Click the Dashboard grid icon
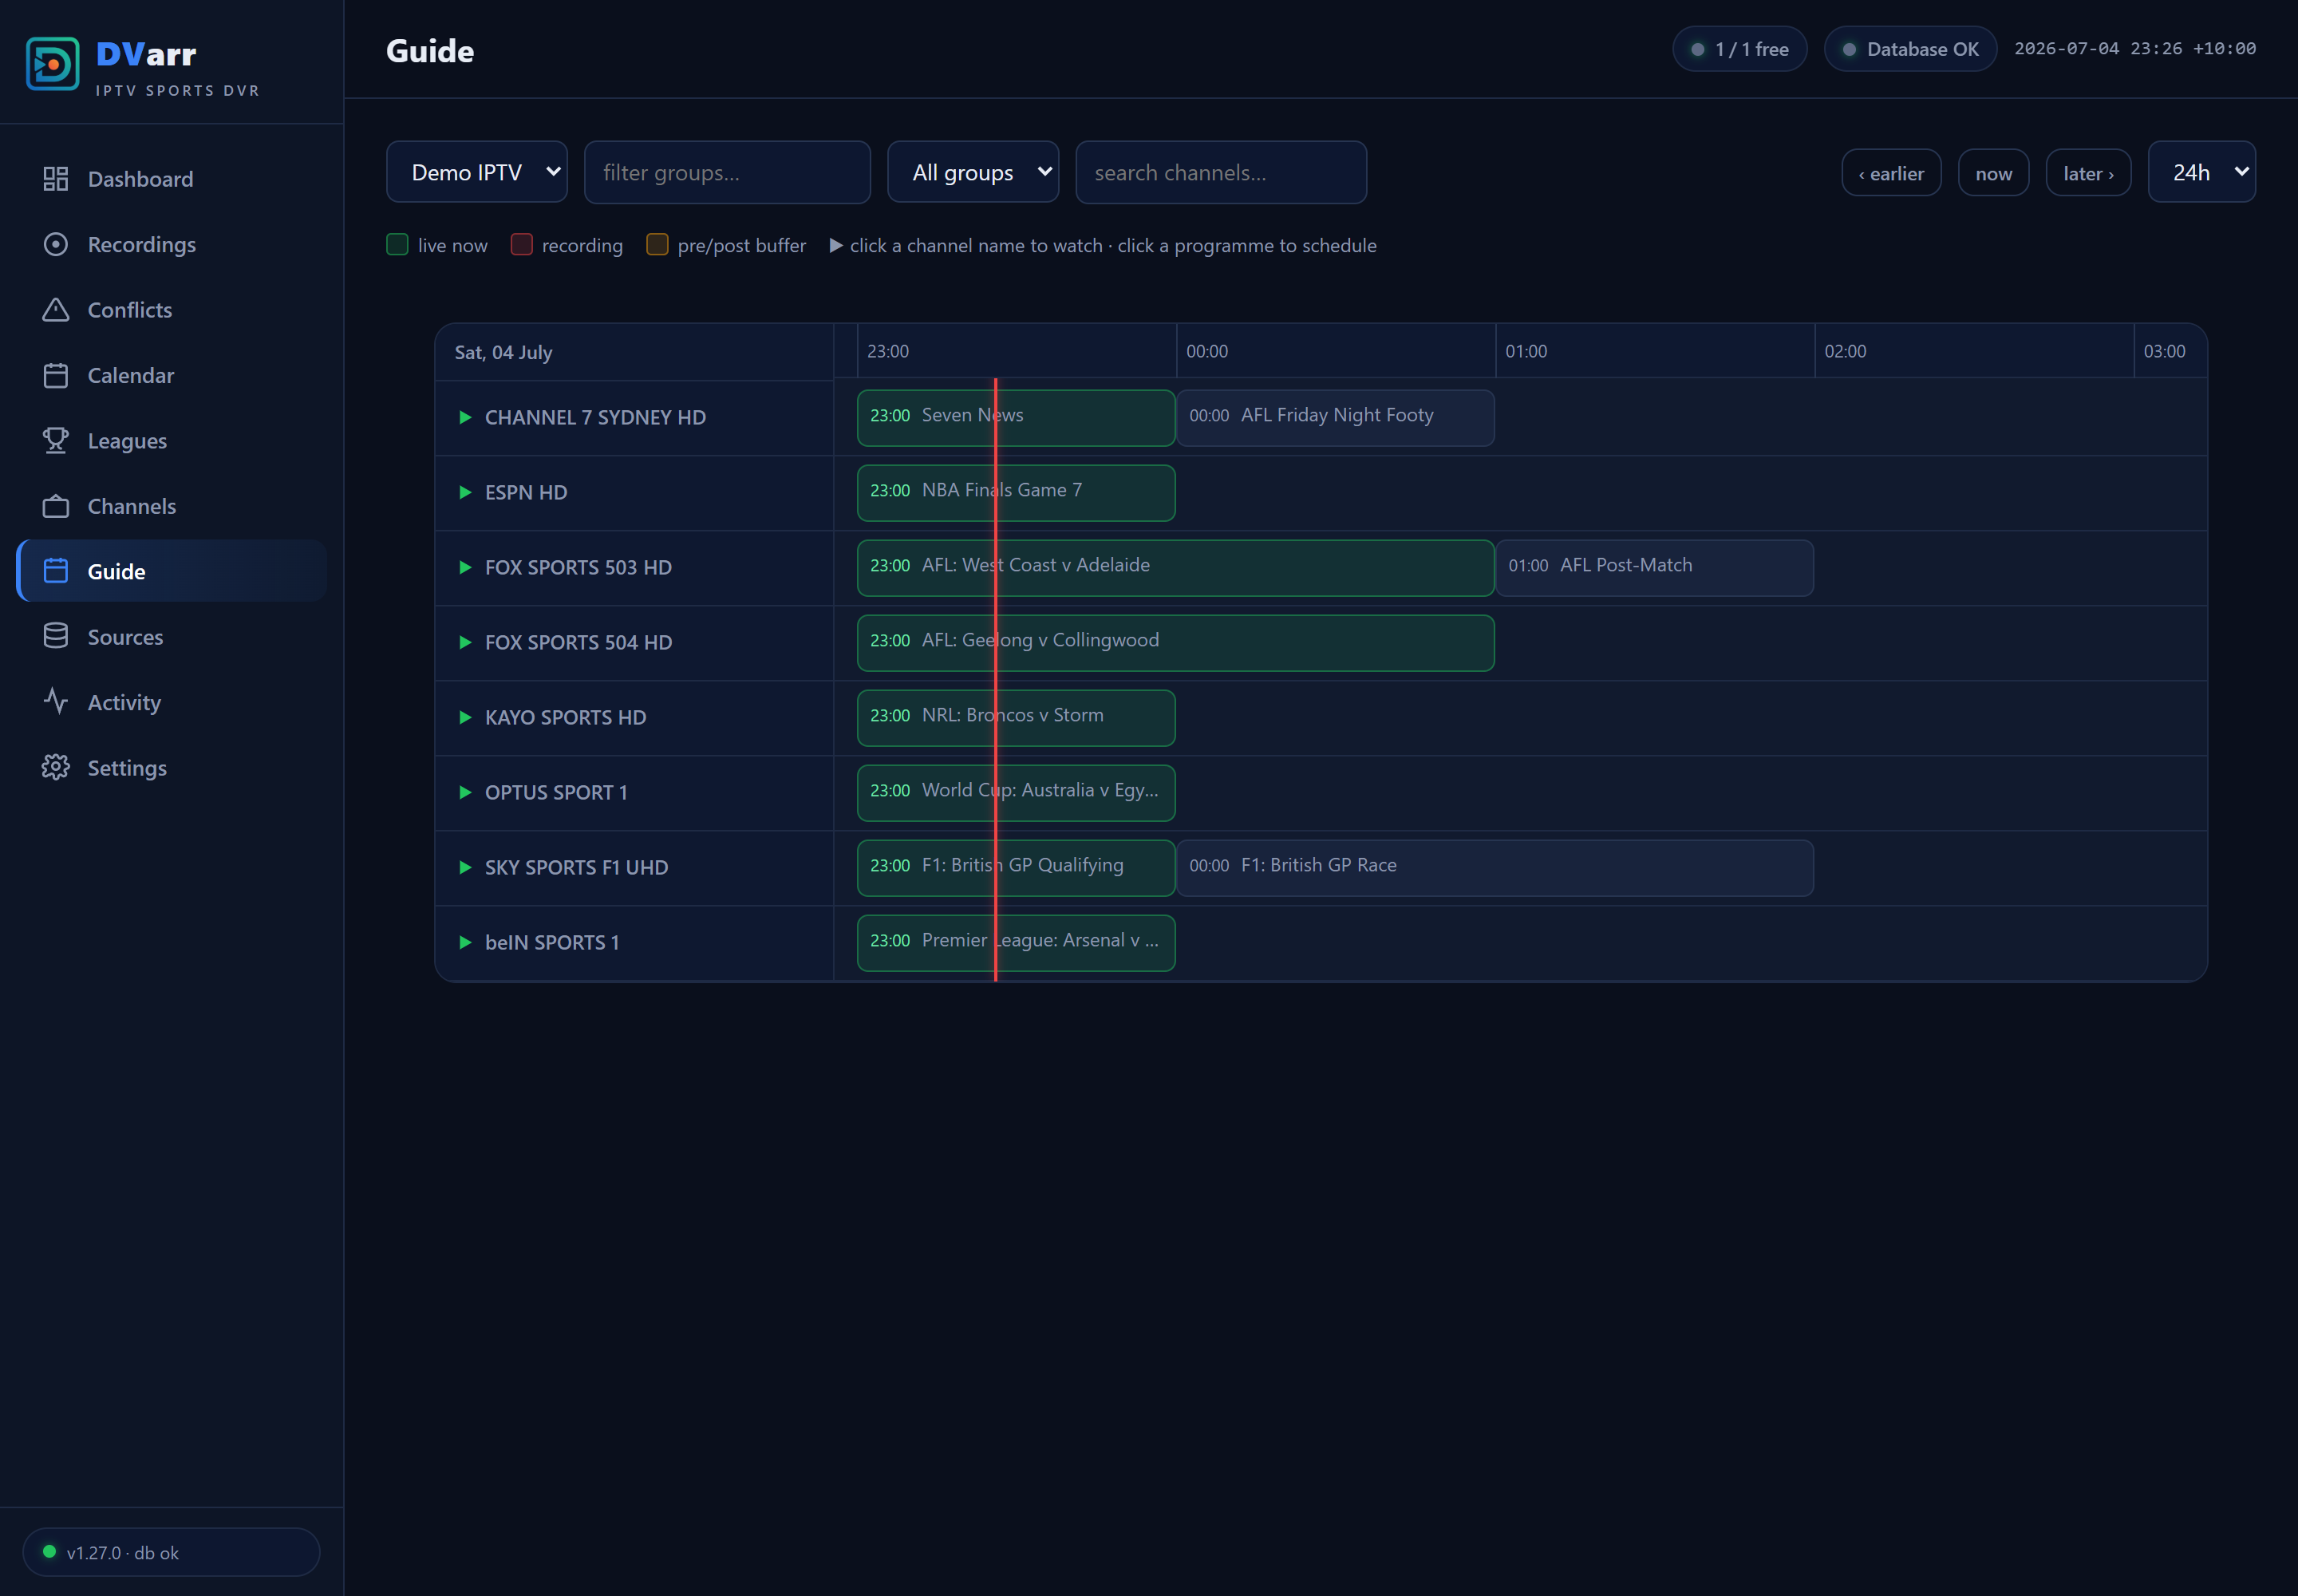Viewport: 2298px width, 1596px height. pyautogui.click(x=56, y=179)
